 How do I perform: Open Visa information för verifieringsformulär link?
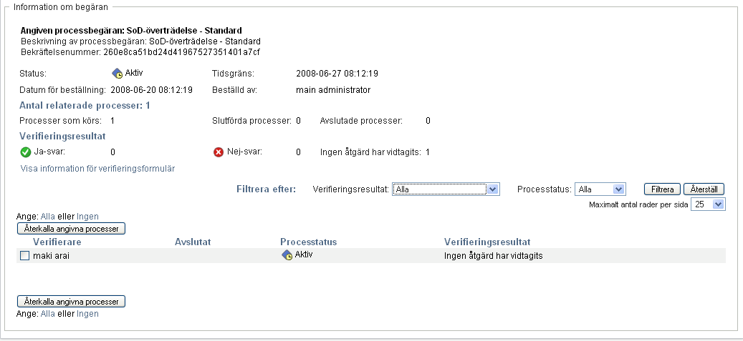pos(97,169)
